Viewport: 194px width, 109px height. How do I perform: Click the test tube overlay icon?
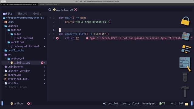[x=185, y=78]
